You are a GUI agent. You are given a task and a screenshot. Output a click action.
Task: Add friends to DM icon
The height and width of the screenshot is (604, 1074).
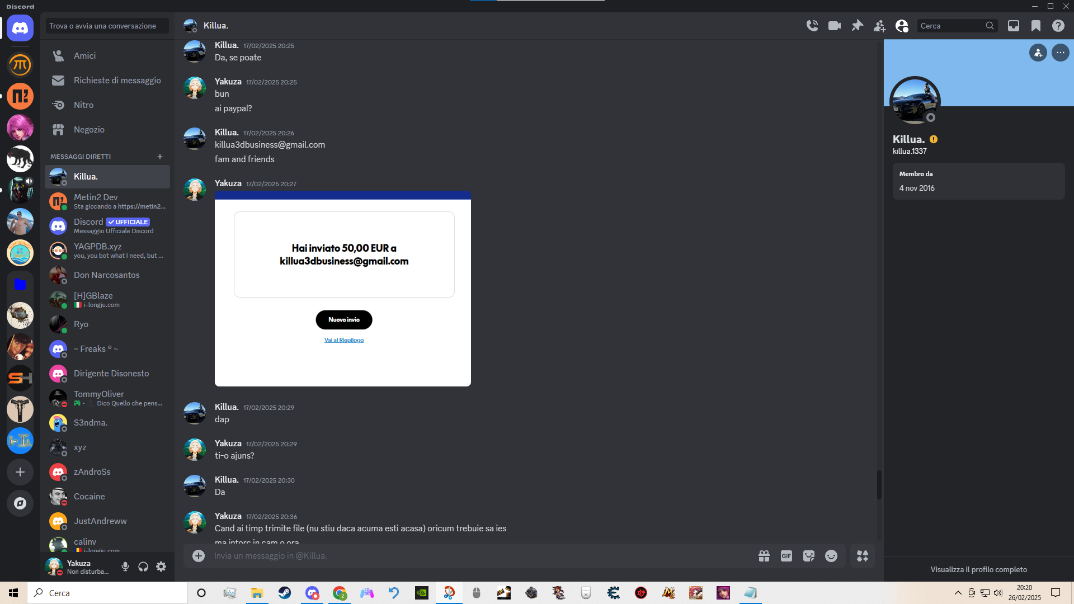coord(879,26)
